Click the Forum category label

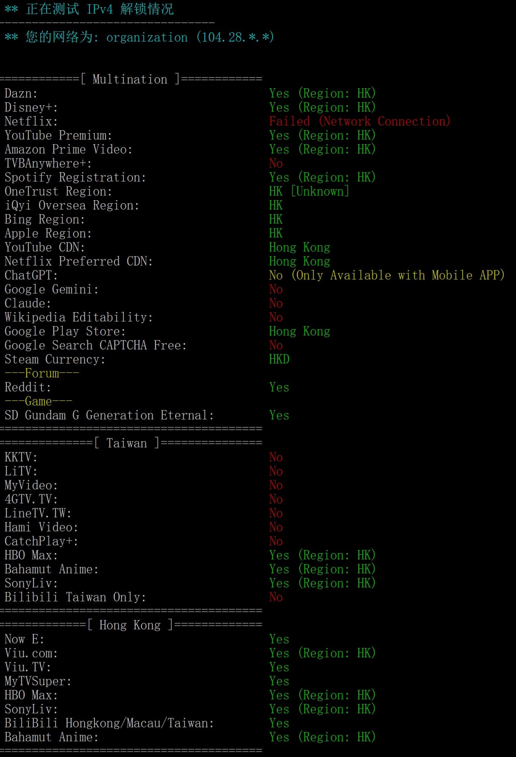pyautogui.click(x=42, y=373)
